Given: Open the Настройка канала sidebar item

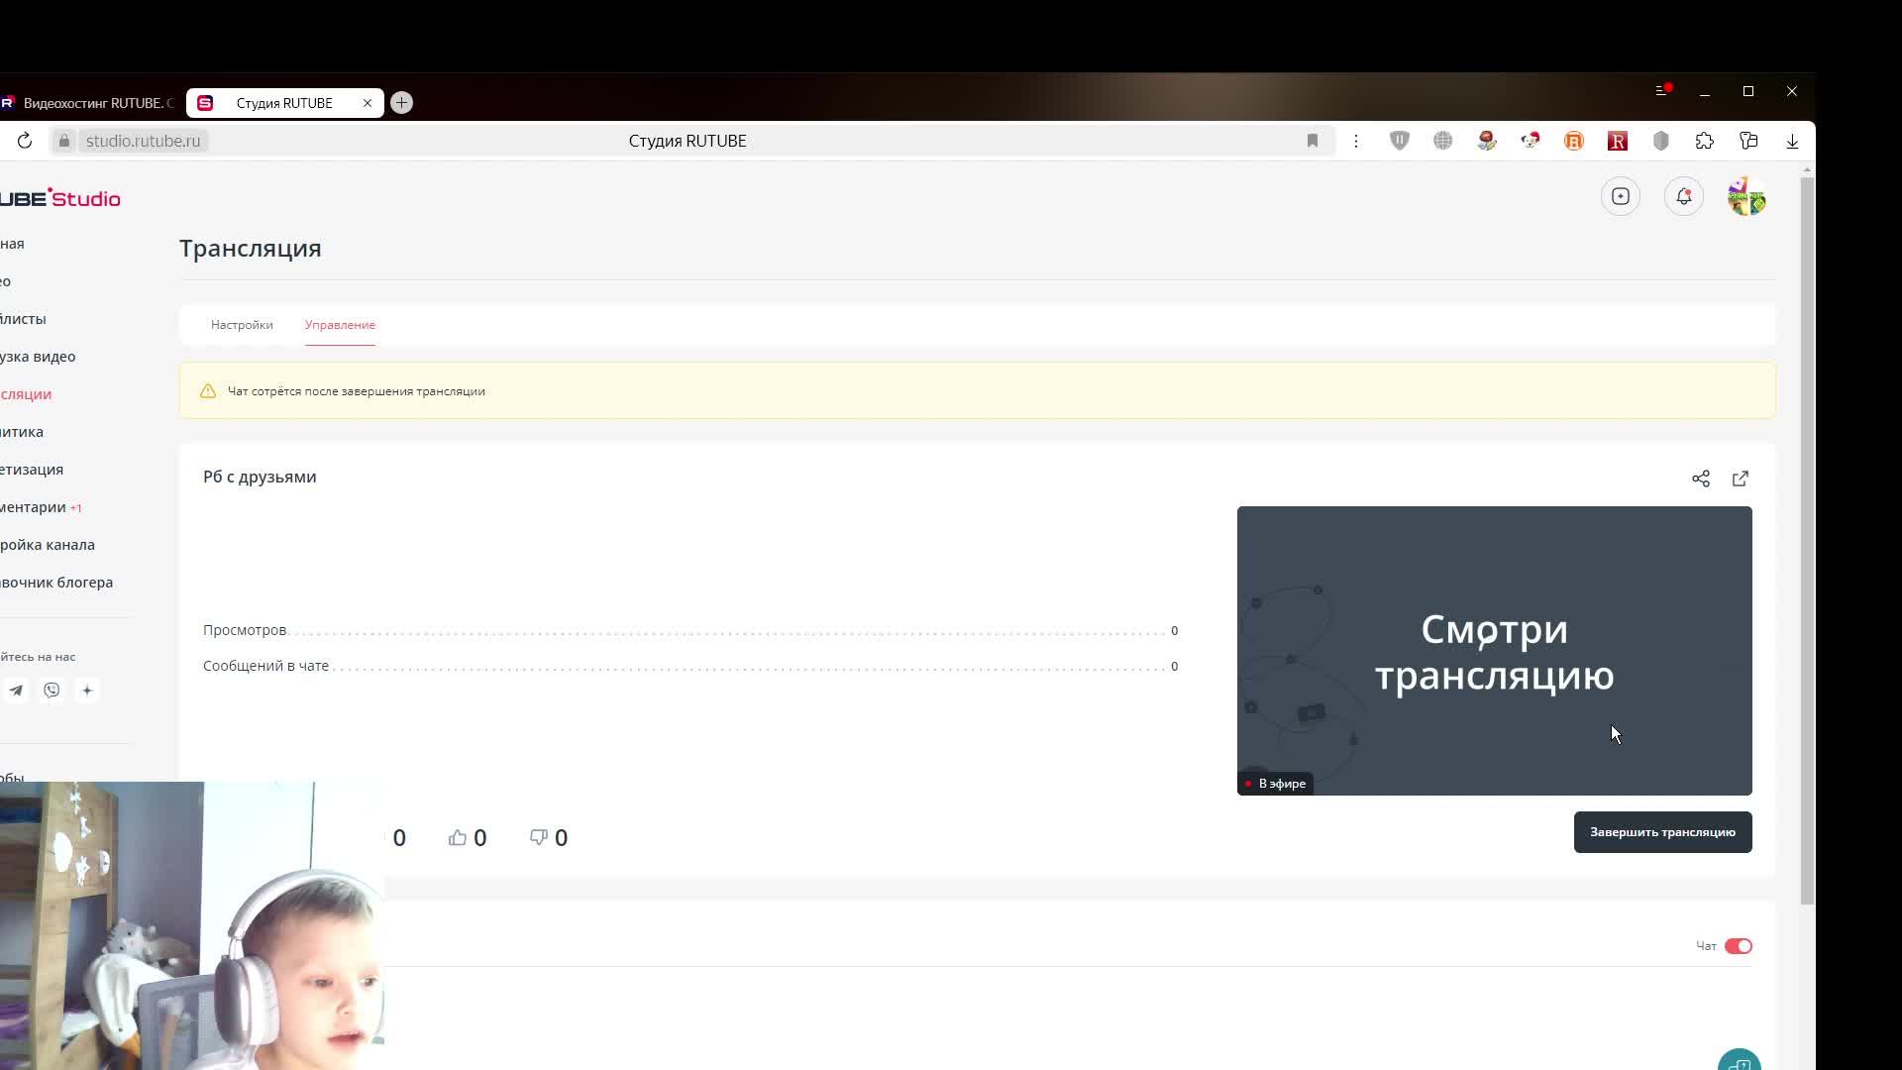Looking at the screenshot, I should coord(48,545).
